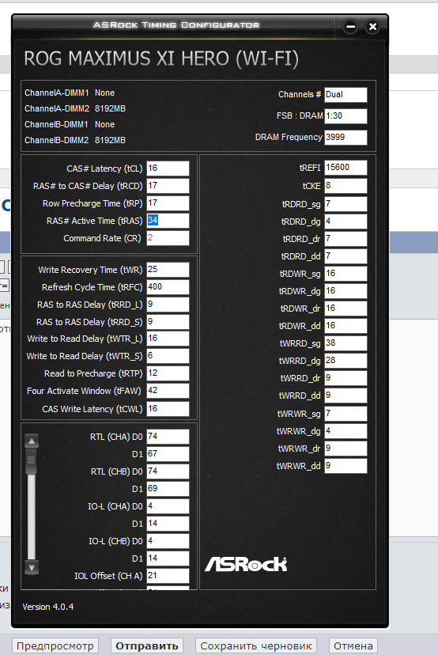
Task: Click the DRAM Frequency field
Action: pyautogui.click(x=345, y=138)
